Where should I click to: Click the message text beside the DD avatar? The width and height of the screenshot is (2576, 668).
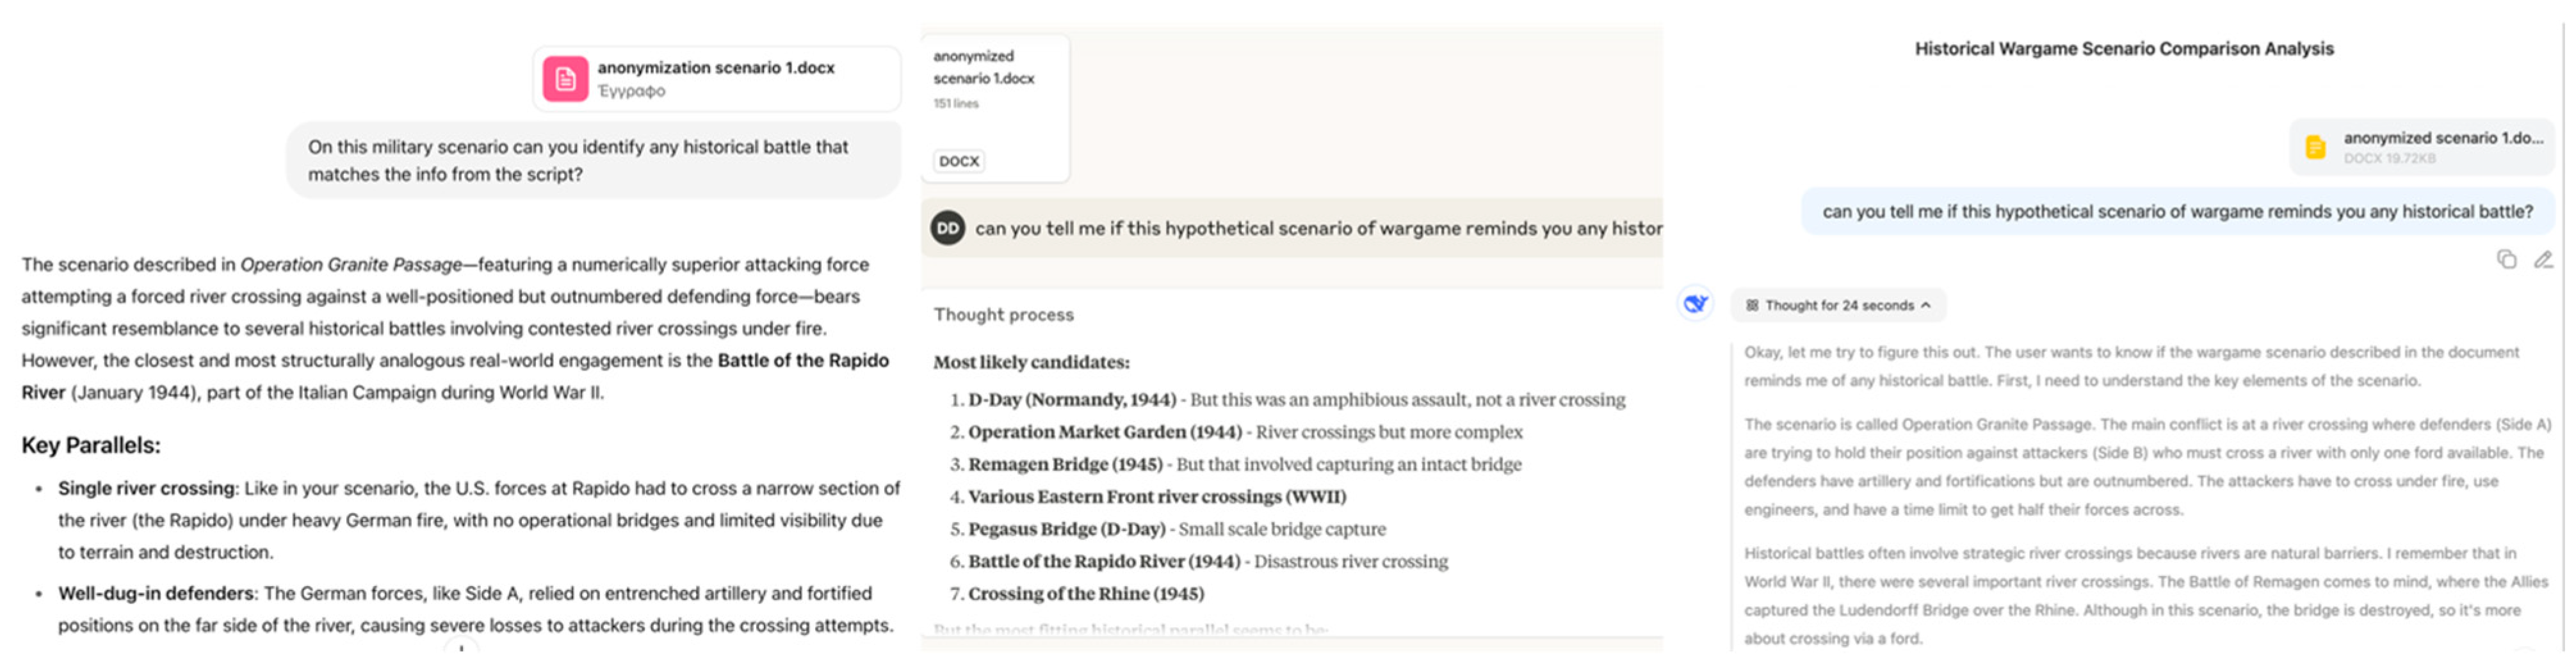coord(1317,228)
